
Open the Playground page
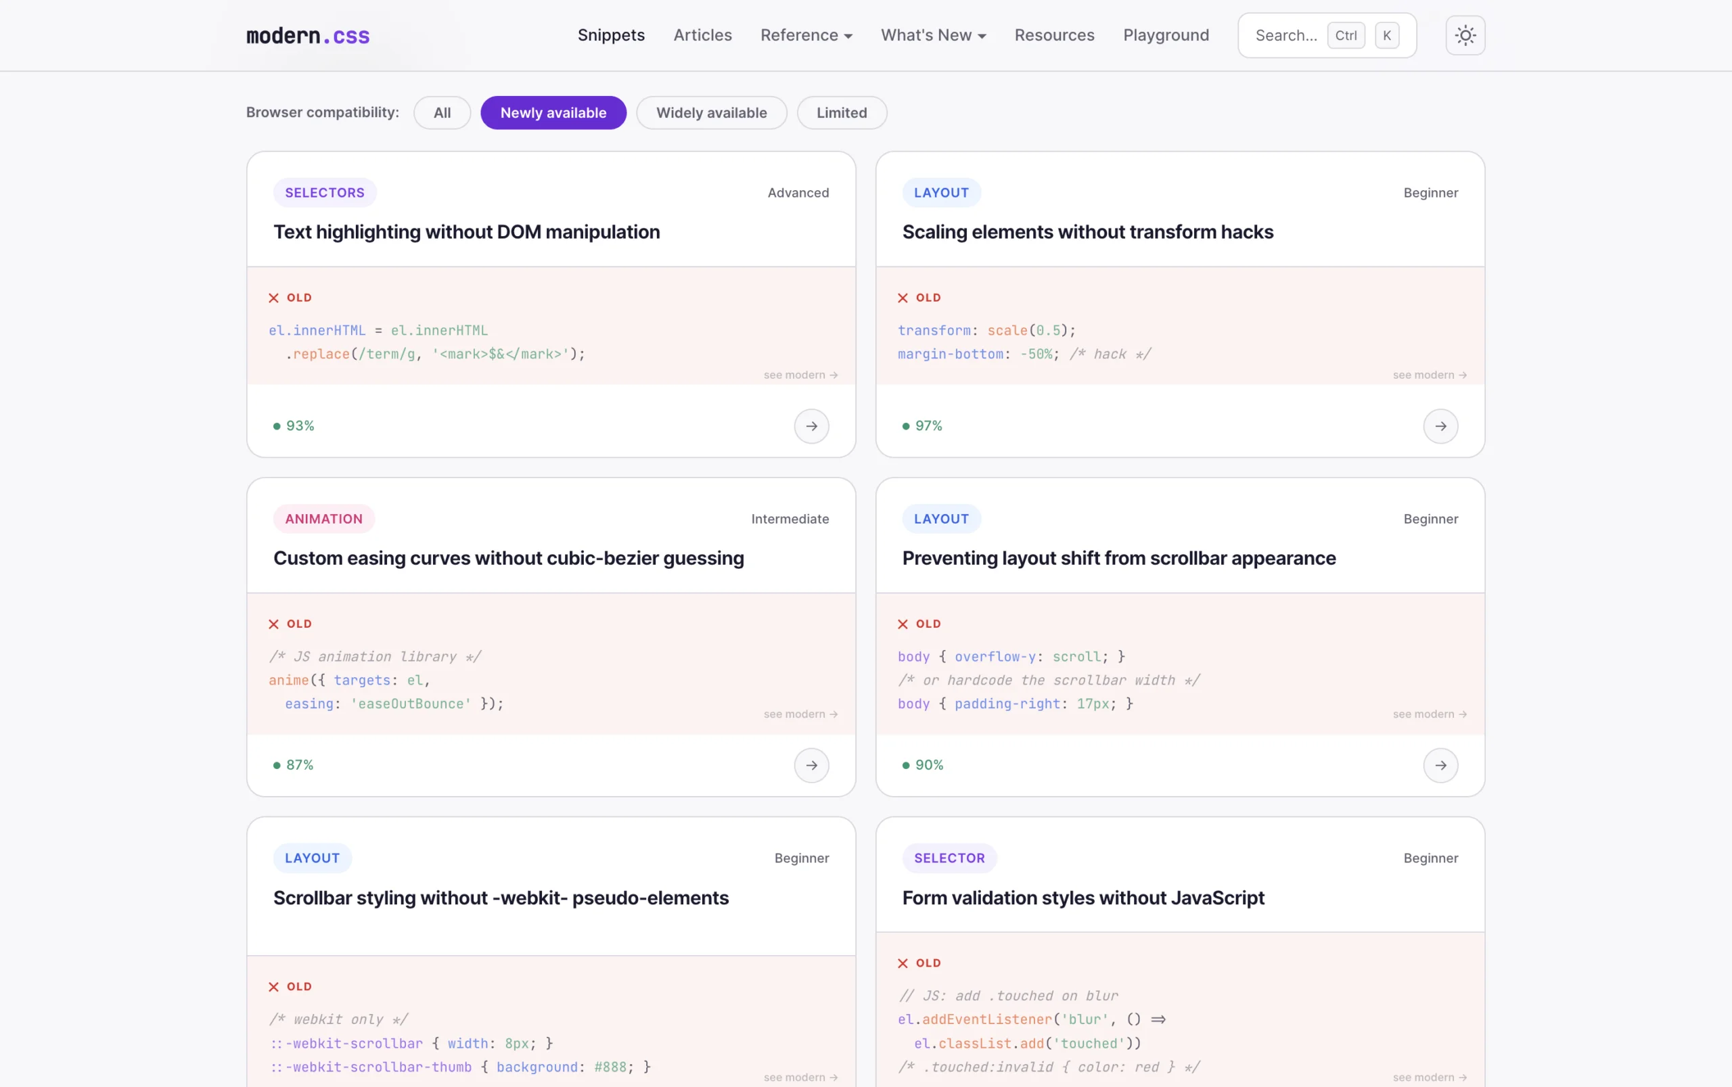(x=1166, y=34)
